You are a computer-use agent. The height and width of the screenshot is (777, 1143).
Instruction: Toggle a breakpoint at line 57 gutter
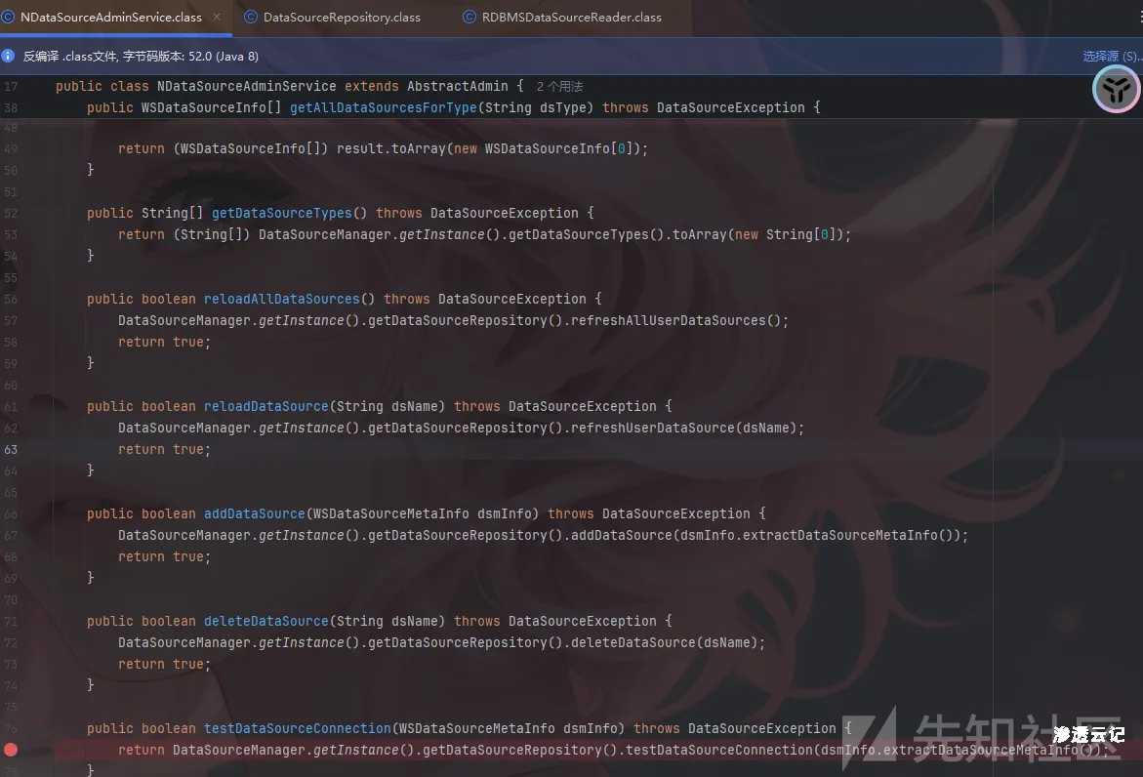pos(11,320)
